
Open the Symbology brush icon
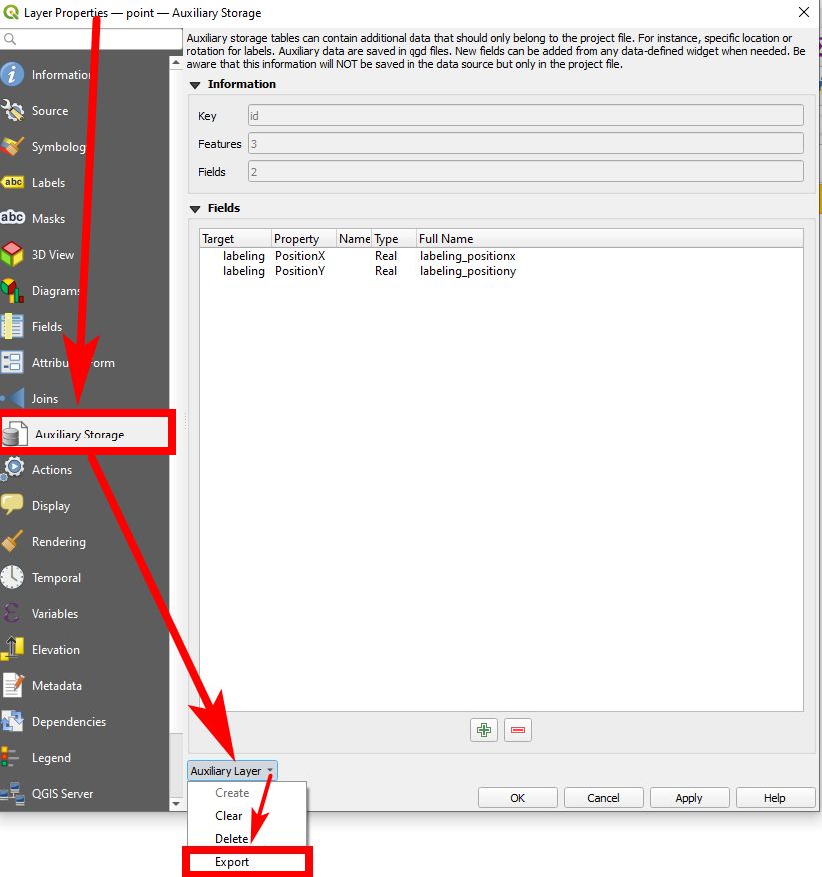tap(12, 147)
